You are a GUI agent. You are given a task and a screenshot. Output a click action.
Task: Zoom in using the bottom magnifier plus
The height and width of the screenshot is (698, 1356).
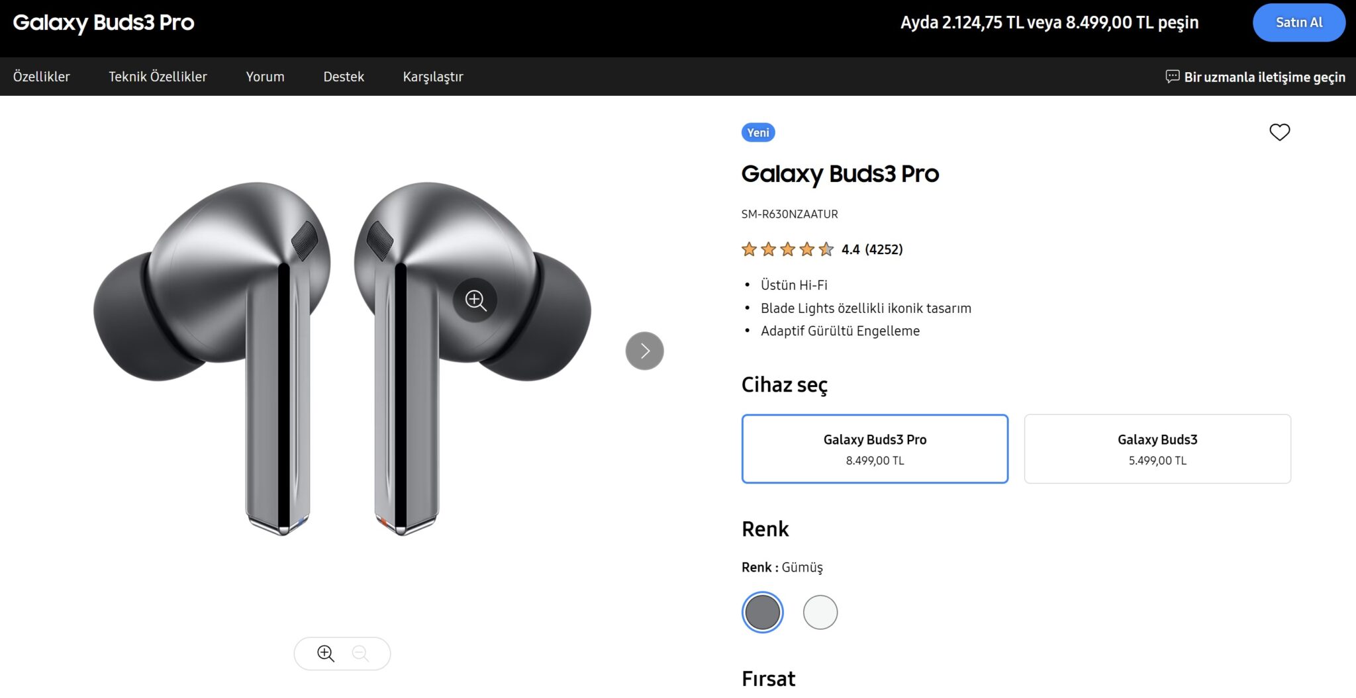click(326, 654)
